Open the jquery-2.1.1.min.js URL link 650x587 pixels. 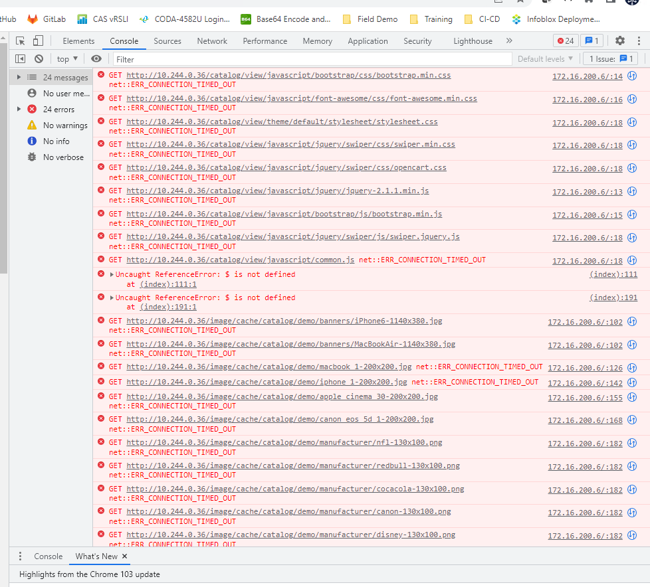point(278,191)
